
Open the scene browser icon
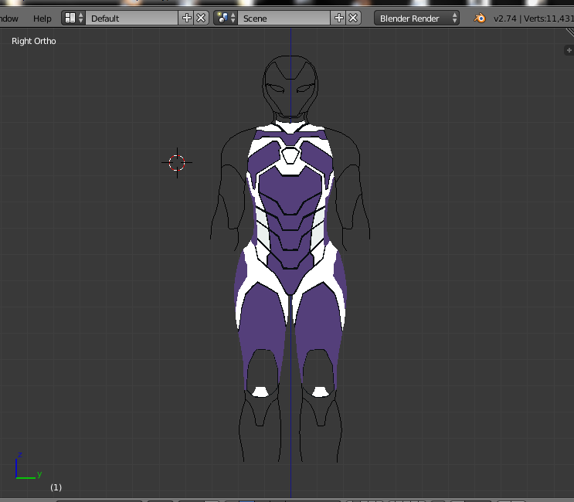[x=226, y=18]
